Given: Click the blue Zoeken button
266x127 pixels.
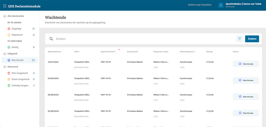Looking at the screenshot, I should tap(252, 39).
